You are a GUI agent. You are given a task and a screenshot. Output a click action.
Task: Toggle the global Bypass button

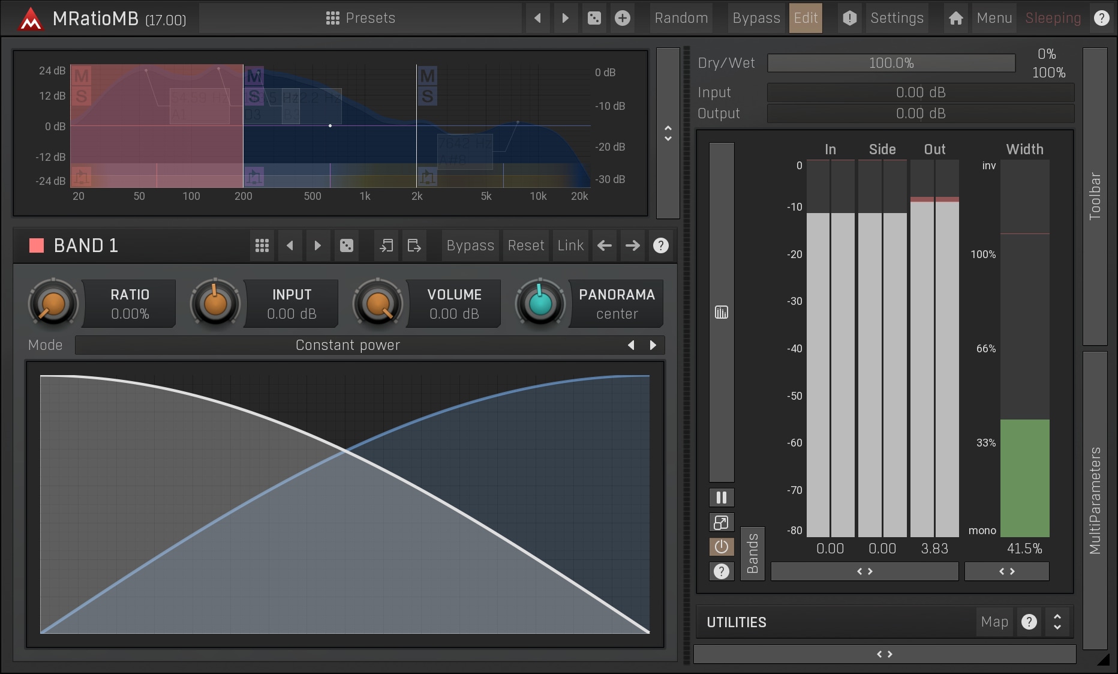756,18
